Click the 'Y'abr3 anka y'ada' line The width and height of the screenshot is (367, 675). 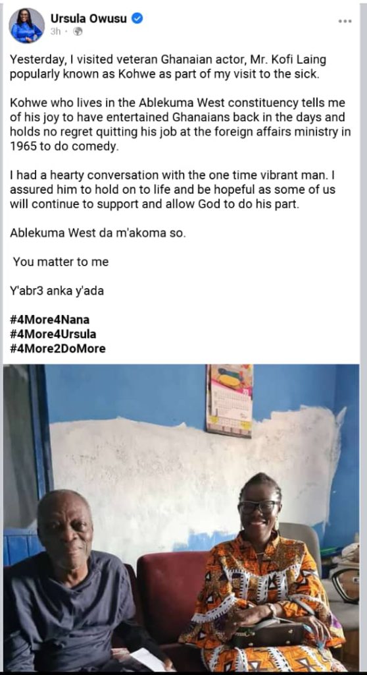57,291
